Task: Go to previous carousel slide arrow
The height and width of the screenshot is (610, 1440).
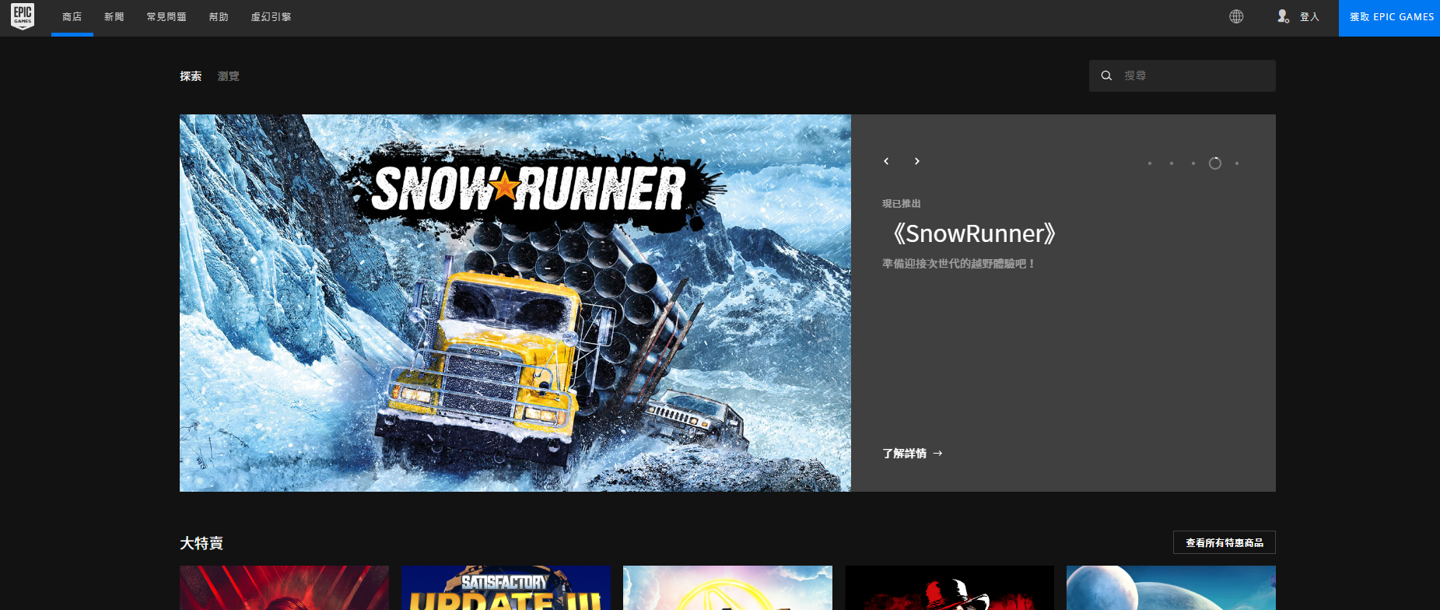Action: coord(886,161)
